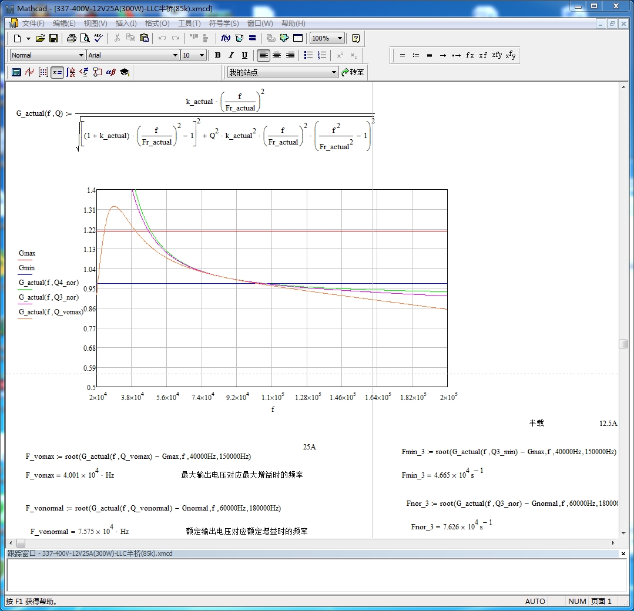The width and height of the screenshot is (634, 611).
Task: Insert unit with the measuring cup icon
Action: click(x=239, y=38)
